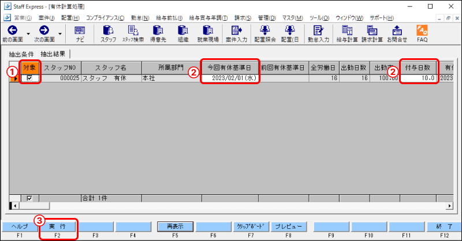
Task: Sort by the スタッフNO column header
Action: coord(60,67)
